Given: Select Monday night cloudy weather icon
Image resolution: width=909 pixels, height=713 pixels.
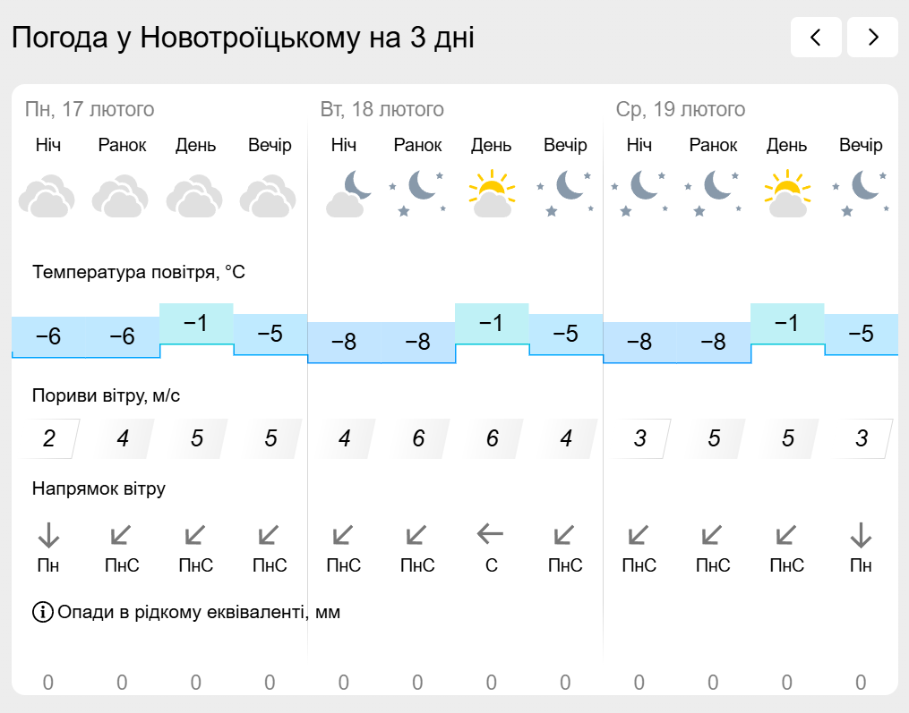Looking at the screenshot, I should click(x=47, y=196).
